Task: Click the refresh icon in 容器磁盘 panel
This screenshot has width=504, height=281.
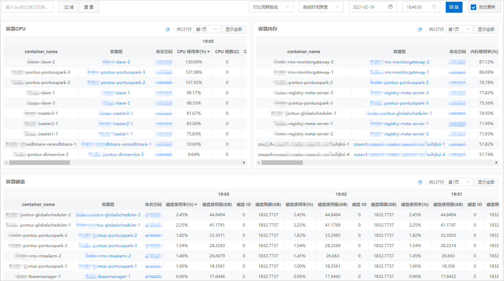Action: pyautogui.click(x=420, y=182)
